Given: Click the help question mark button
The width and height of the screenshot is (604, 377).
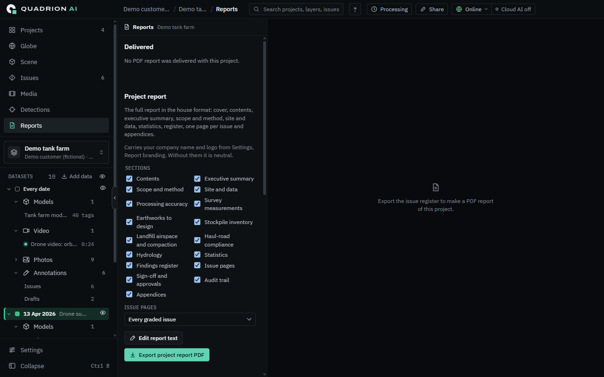Looking at the screenshot, I should pos(355,9).
